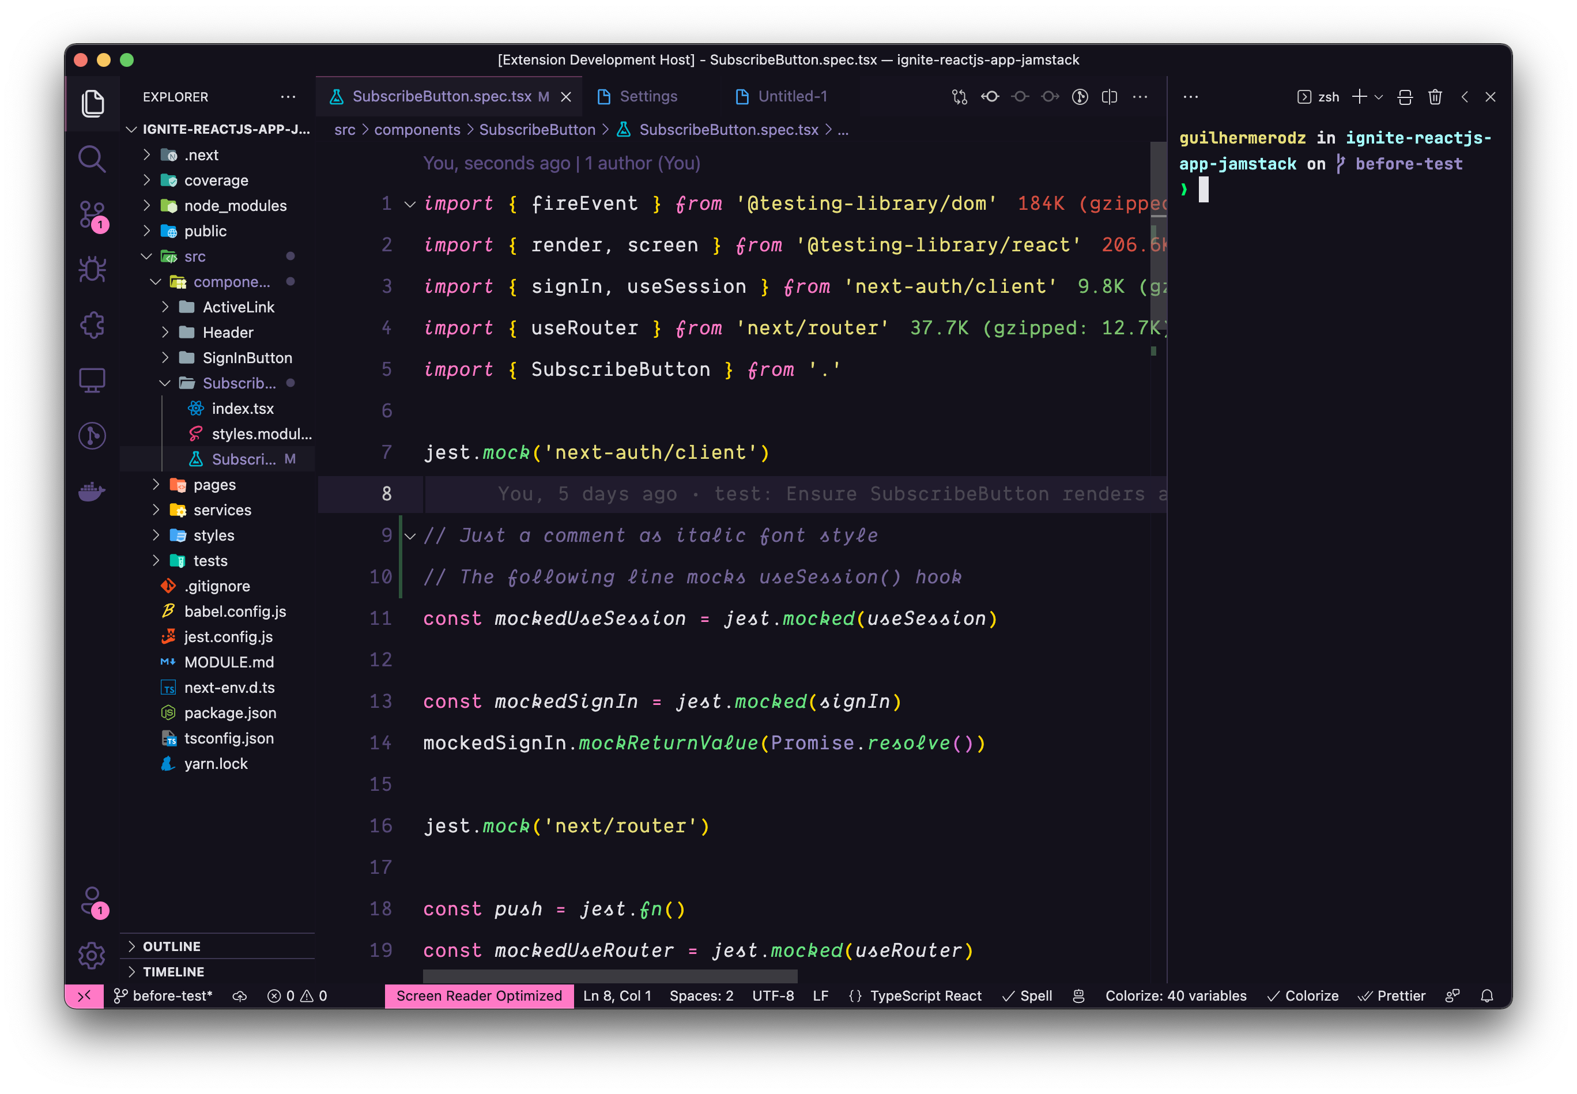Click the cloud sync icon in status bar

pyautogui.click(x=239, y=996)
